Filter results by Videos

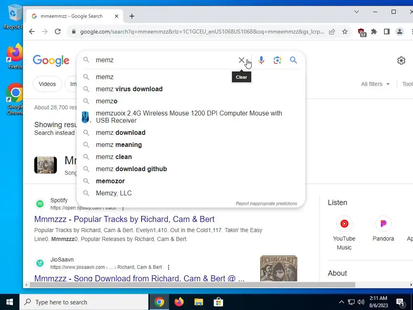pos(47,84)
